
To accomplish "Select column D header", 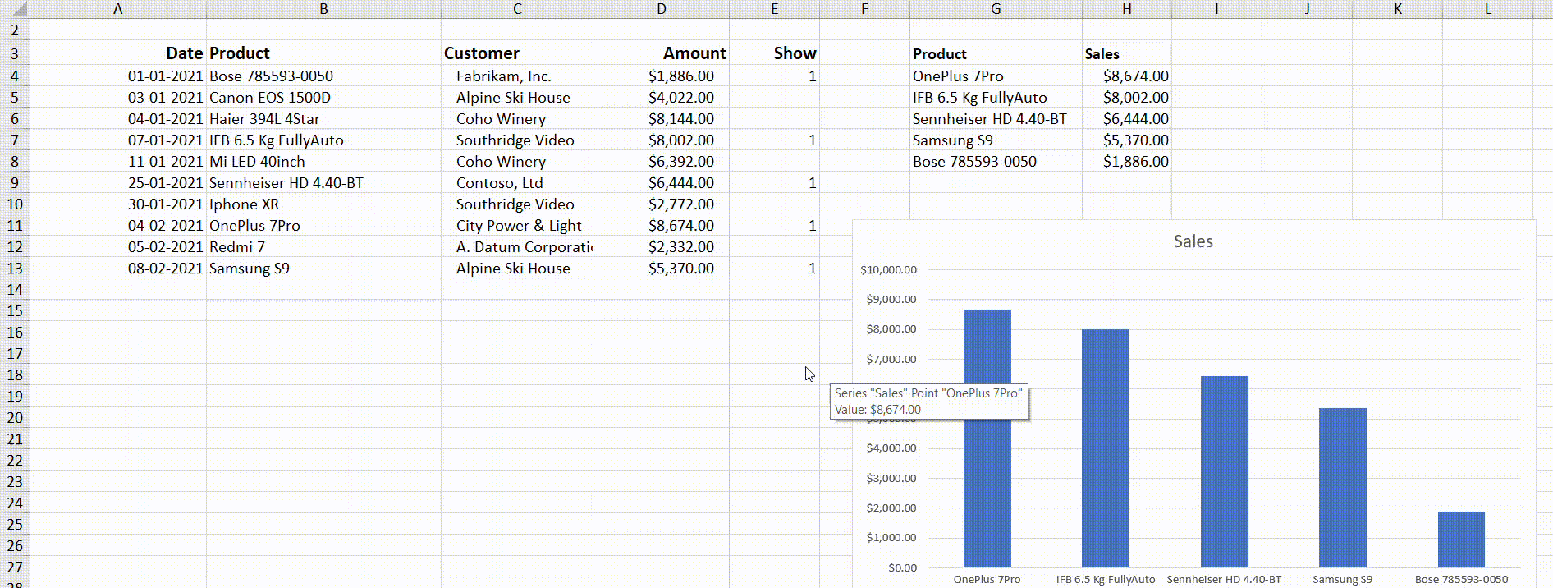I will click(661, 9).
